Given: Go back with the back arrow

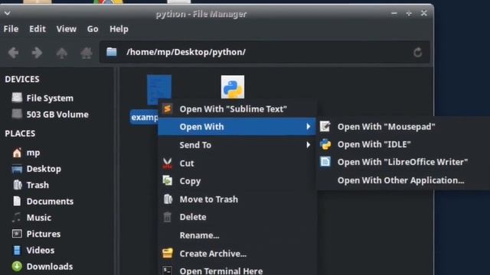Looking at the screenshot, I should (13, 53).
